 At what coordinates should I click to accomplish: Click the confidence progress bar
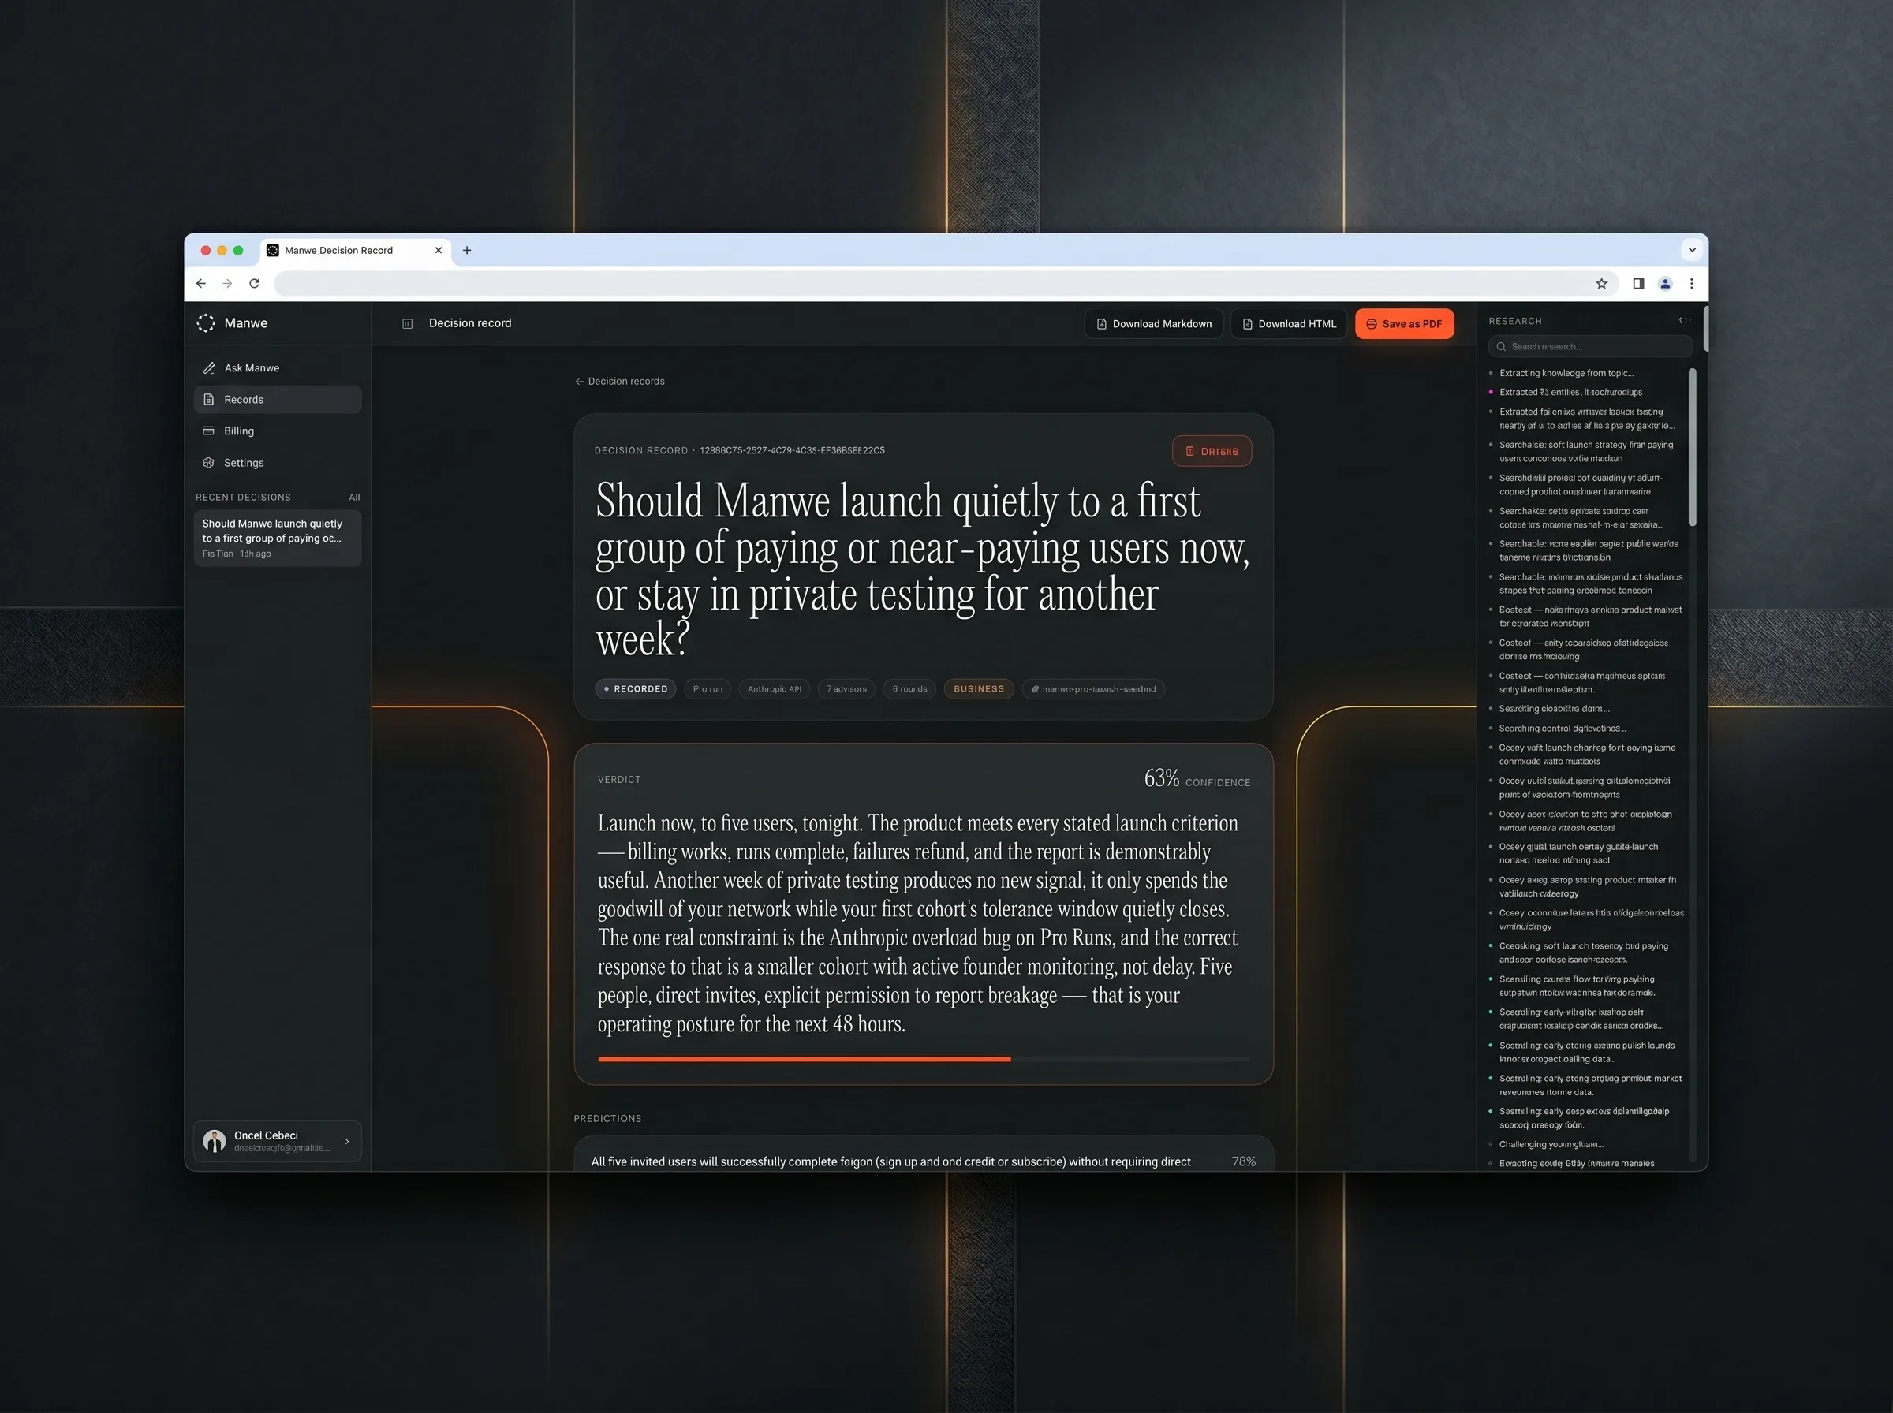click(923, 1059)
